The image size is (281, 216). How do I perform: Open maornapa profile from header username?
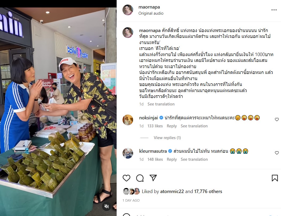(x=149, y=7)
